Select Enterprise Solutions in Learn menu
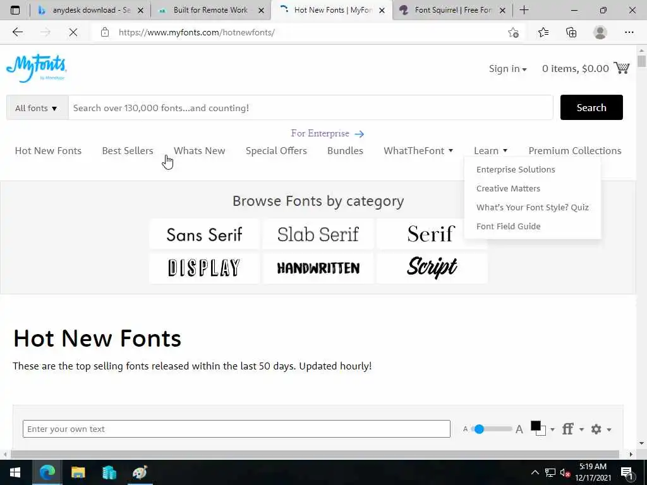The image size is (647, 485). pos(516,169)
